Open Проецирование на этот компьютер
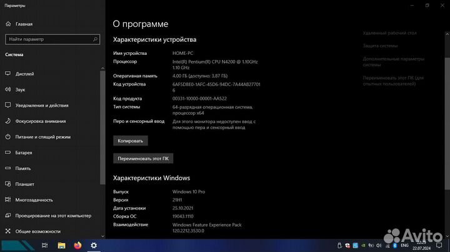 48,216
